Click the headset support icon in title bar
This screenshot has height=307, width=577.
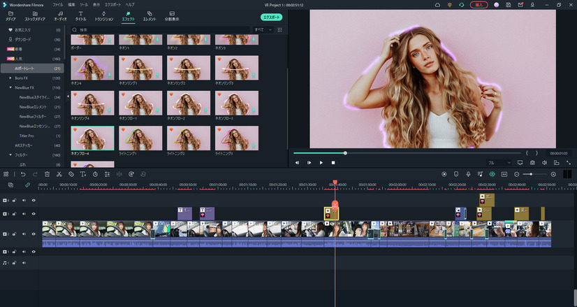tap(462, 5)
